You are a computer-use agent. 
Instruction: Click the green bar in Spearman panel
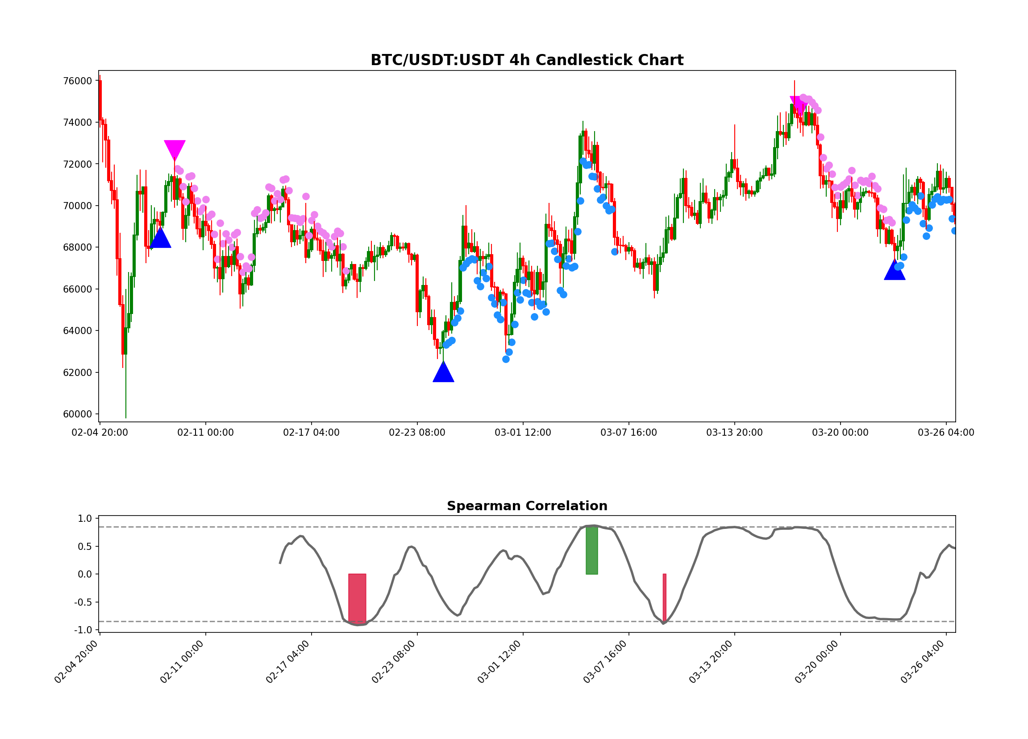coord(591,550)
